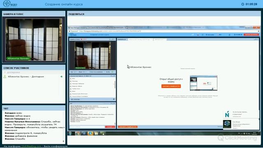
Task: Click the large presenter camera video
Action: pos(34,39)
